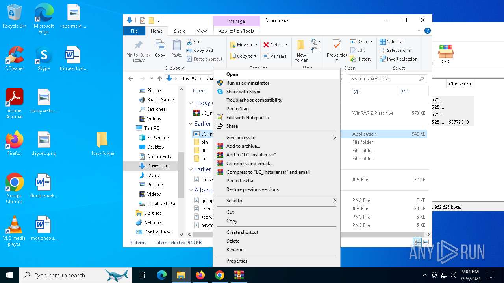Click in Search Downloads field

(x=387, y=79)
